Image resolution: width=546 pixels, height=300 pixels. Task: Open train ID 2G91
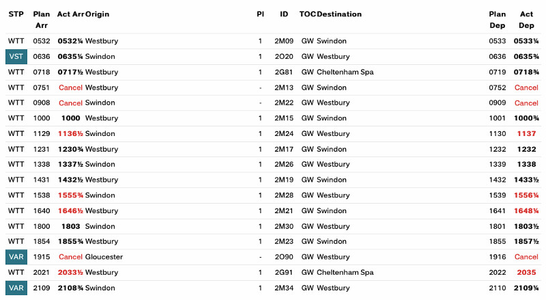(283, 272)
